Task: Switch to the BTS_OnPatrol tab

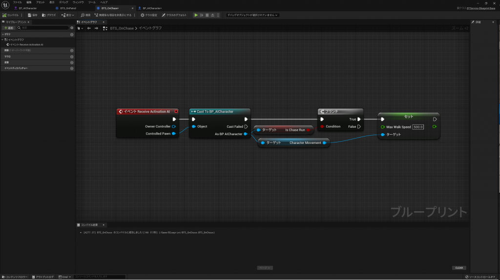Action: [x=68, y=8]
